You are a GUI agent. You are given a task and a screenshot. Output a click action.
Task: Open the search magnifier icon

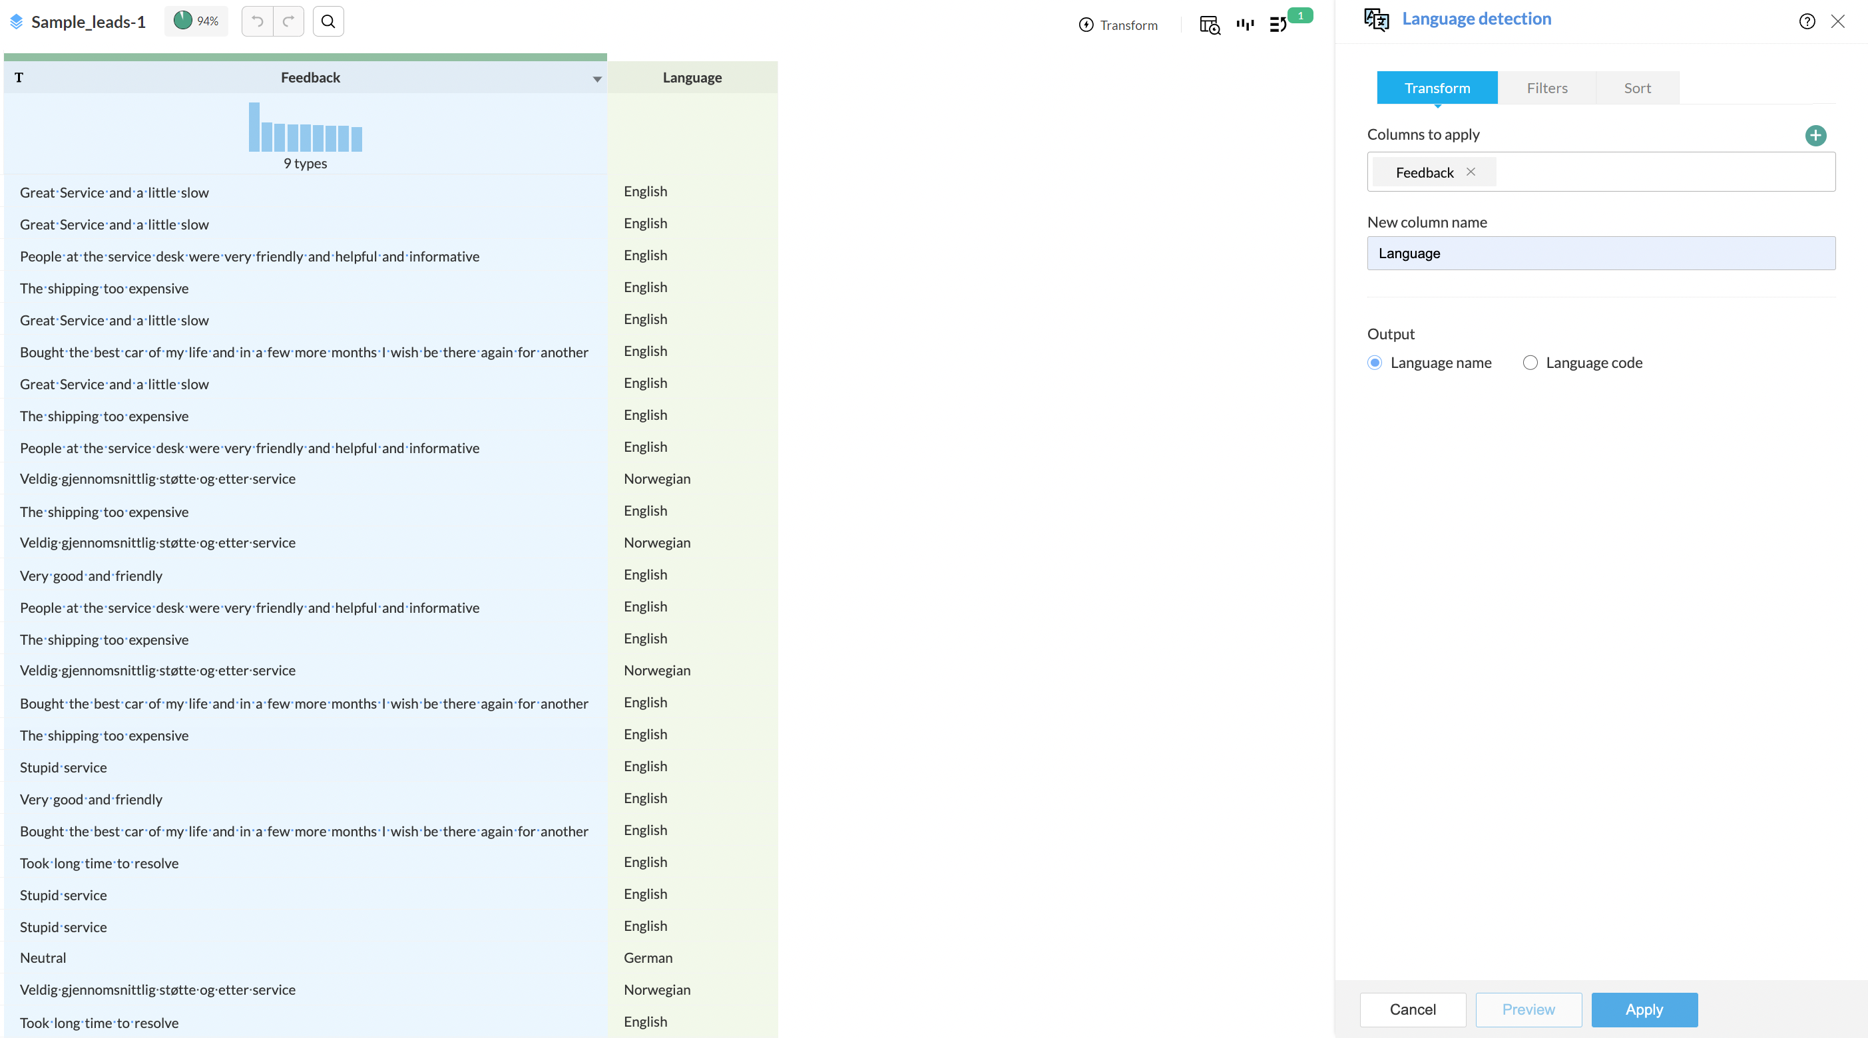[x=328, y=22]
